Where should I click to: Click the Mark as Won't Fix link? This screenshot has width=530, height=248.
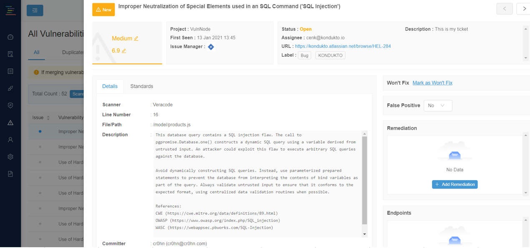[x=432, y=83]
